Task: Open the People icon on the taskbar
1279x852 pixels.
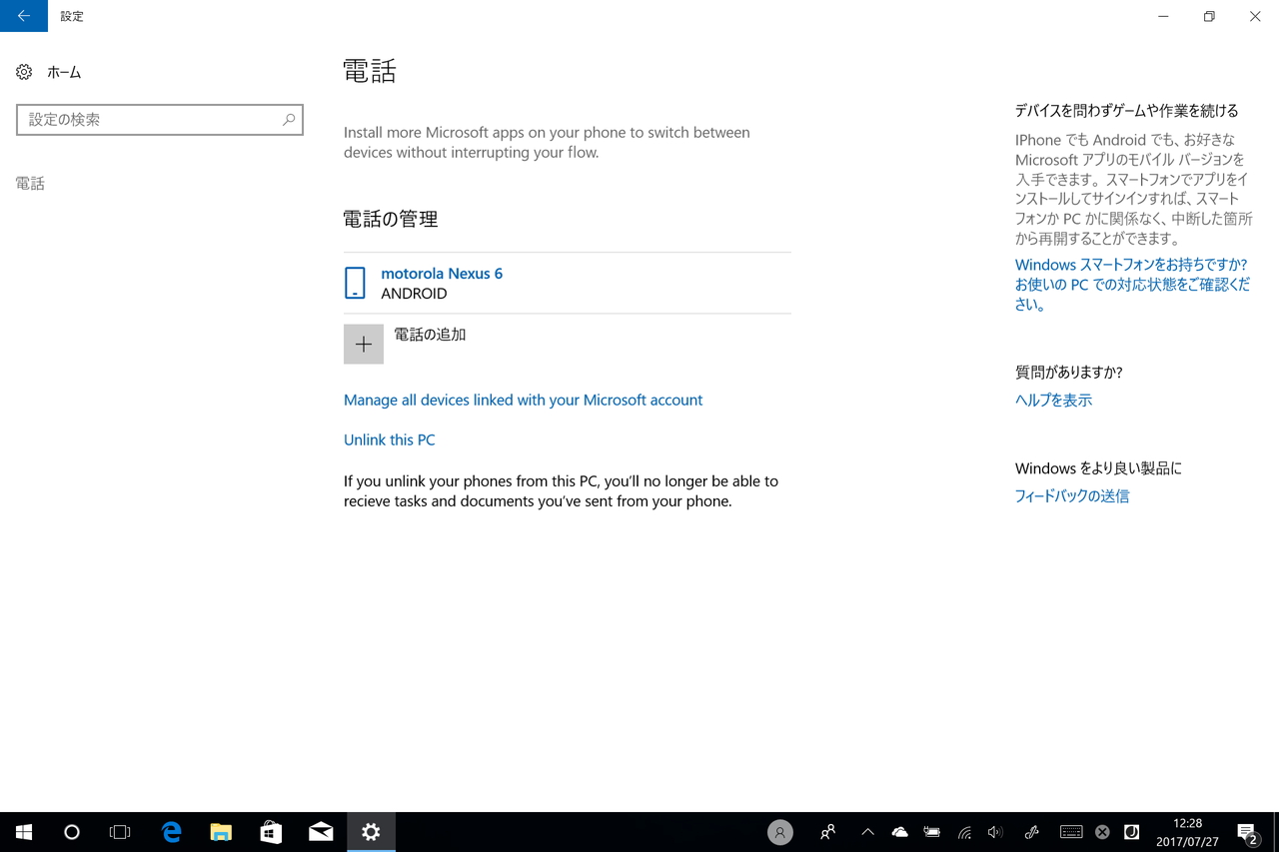Action: click(x=827, y=831)
